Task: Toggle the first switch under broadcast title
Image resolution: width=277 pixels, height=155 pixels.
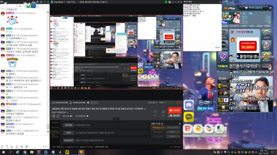Action: [71, 116]
